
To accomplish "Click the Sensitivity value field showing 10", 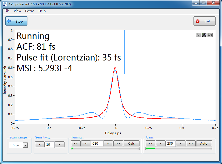I will [49, 145].
